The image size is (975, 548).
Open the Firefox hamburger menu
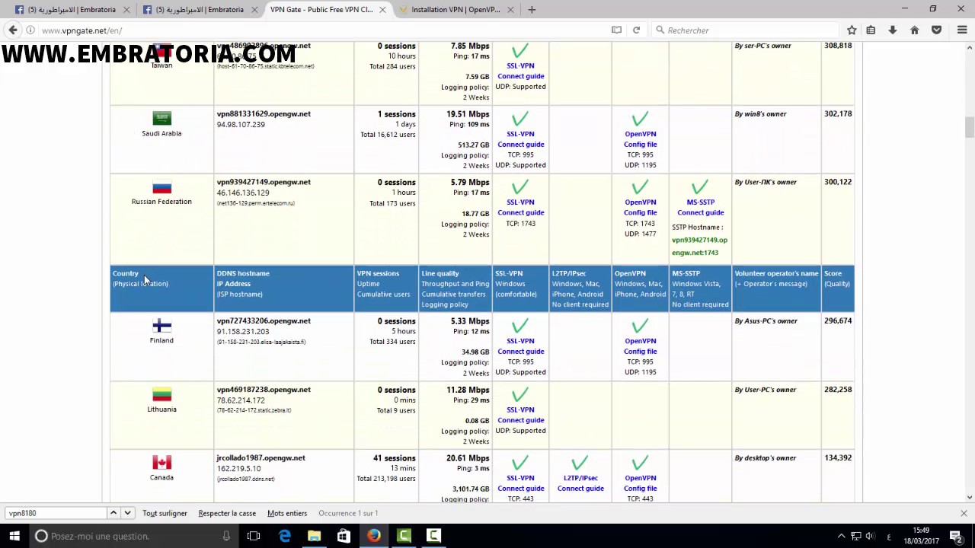click(x=962, y=30)
